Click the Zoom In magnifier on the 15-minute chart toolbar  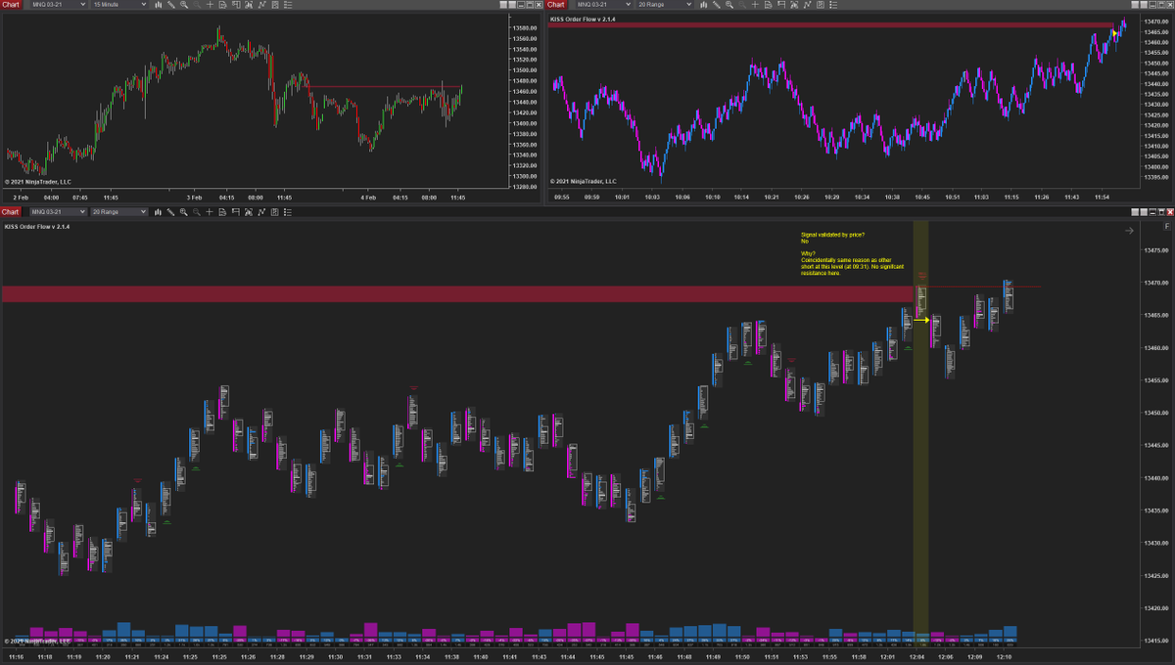[184, 5]
